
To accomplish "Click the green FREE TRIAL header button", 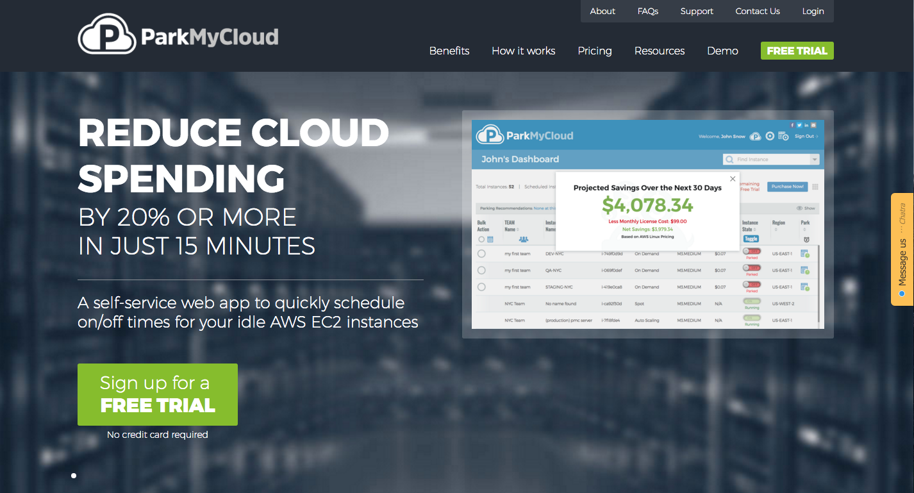I will [797, 51].
